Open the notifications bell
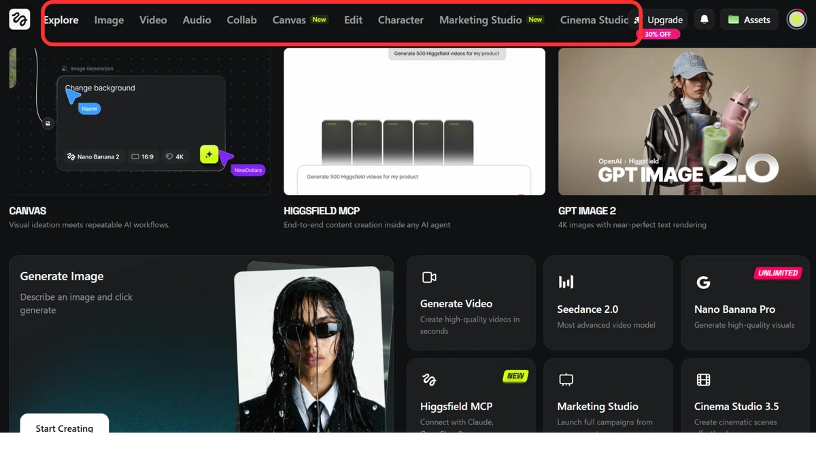 click(704, 20)
